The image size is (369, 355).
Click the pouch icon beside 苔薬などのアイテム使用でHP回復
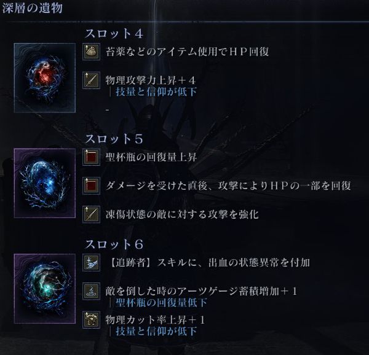click(91, 52)
